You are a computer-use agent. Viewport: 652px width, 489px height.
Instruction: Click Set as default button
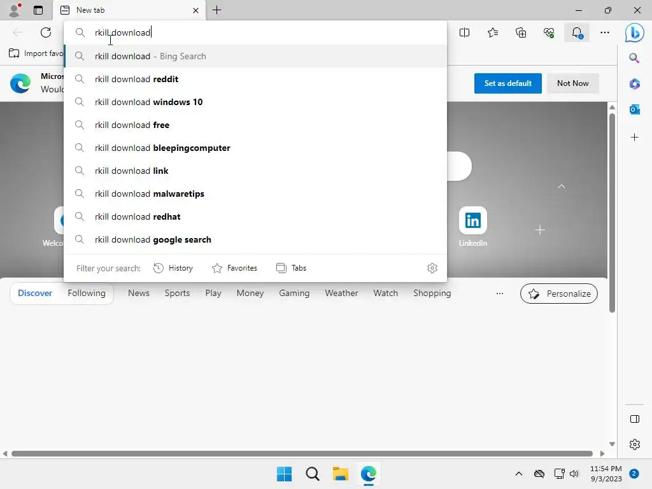[507, 83]
